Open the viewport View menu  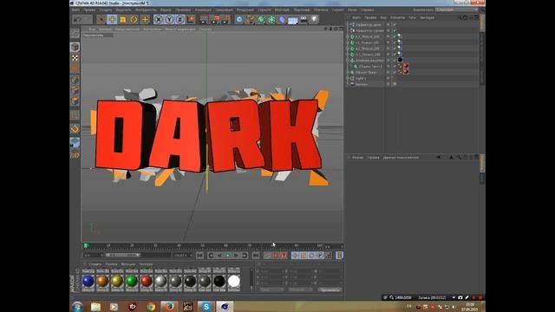pos(92,29)
